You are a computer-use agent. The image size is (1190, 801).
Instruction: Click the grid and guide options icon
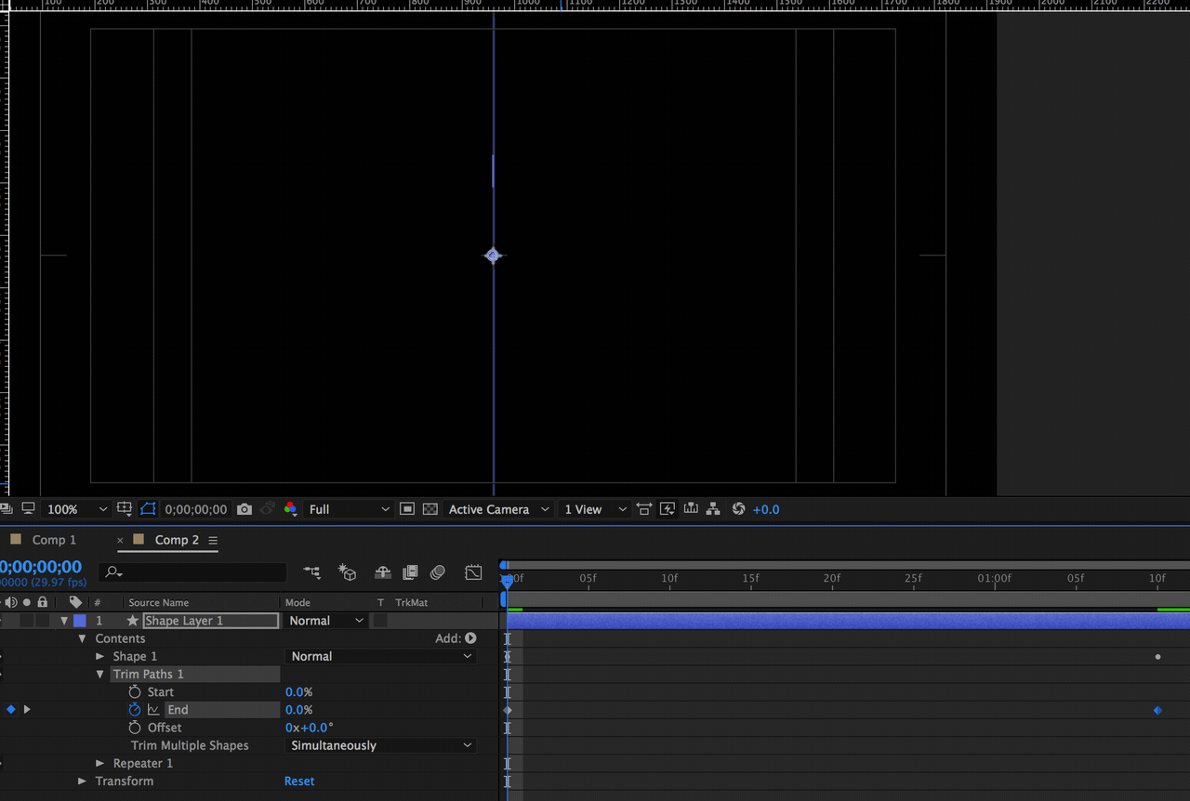tap(125, 509)
